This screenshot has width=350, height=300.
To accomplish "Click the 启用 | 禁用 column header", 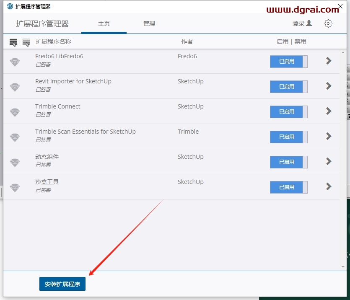I will 291,42.
